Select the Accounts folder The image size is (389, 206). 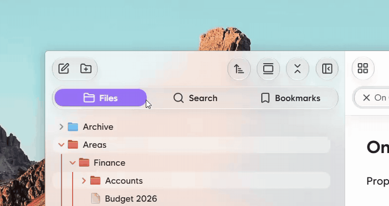coord(192,181)
